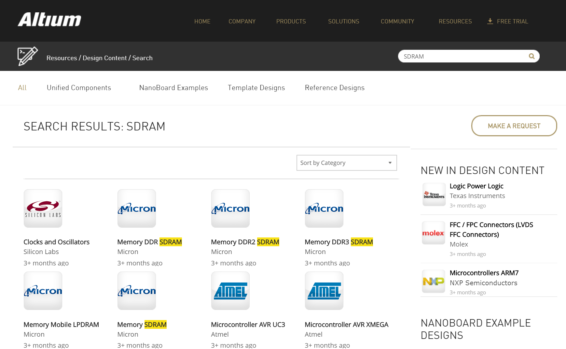566x349 pixels.
Task: Expand the PRODUCTS navigation menu
Action: (x=291, y=21)
